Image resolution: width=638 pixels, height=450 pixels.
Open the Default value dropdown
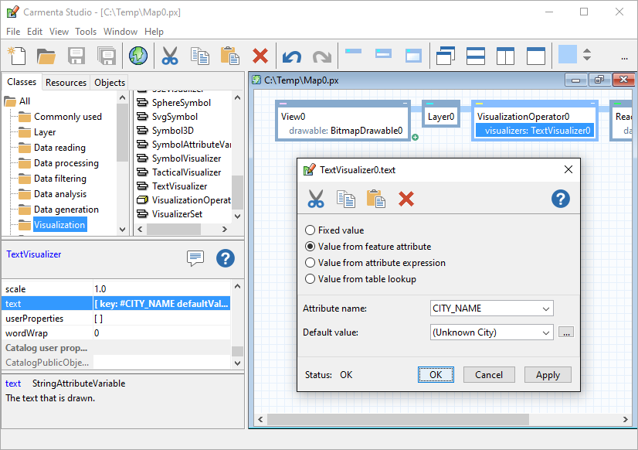click(x=545, y=332)
